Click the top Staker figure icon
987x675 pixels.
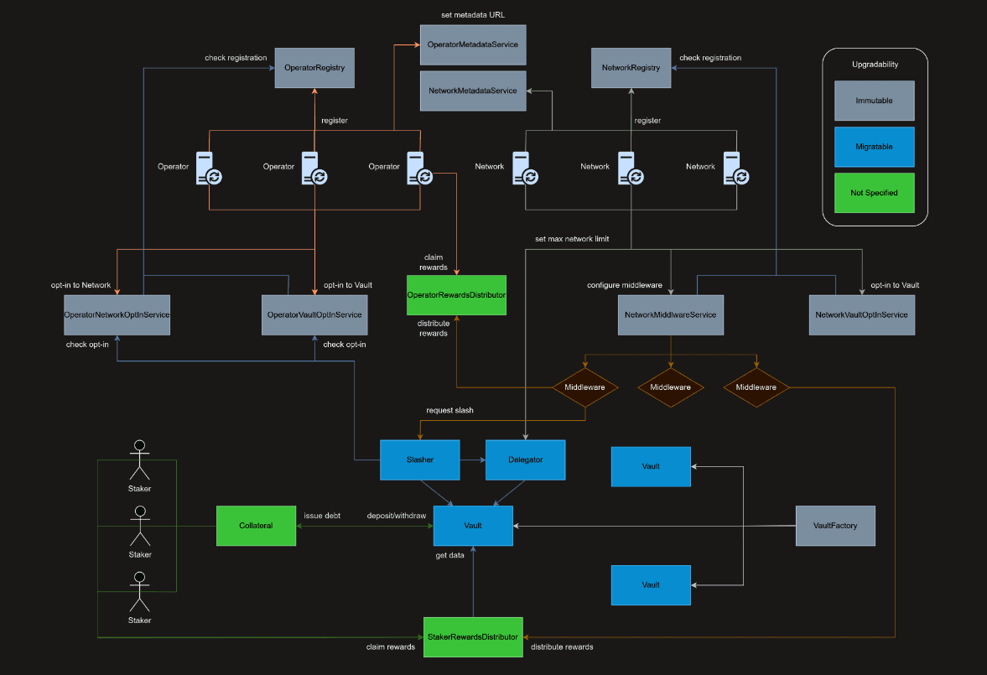[139, 460]
